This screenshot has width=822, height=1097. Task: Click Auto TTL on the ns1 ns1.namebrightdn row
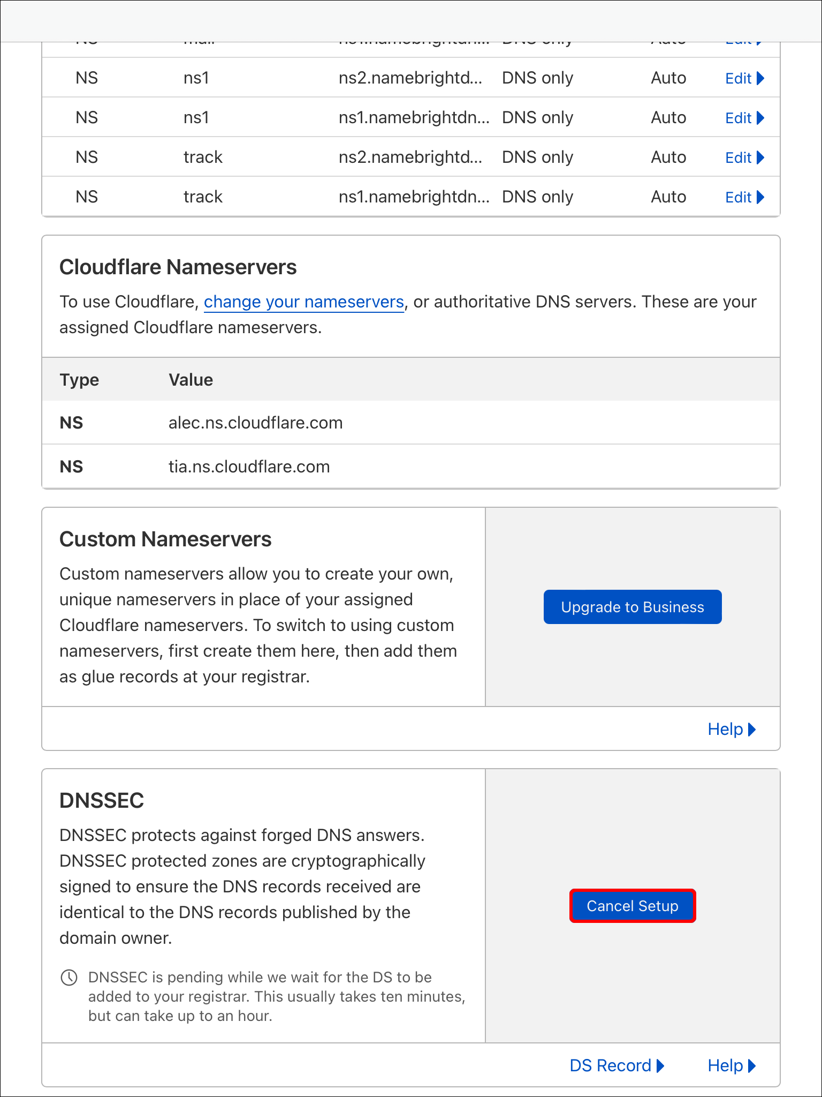668,118
